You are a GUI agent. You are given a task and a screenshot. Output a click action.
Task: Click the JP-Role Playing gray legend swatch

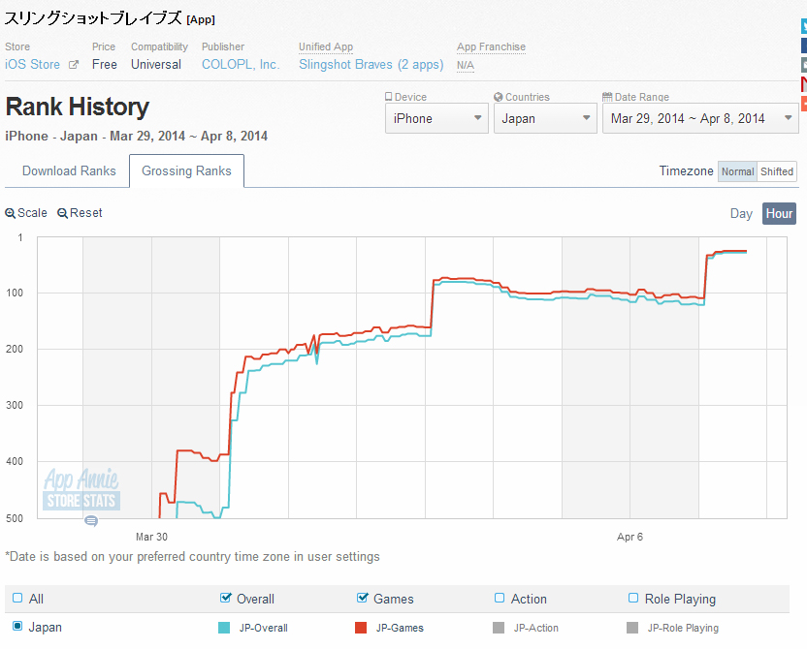(632, 628)
